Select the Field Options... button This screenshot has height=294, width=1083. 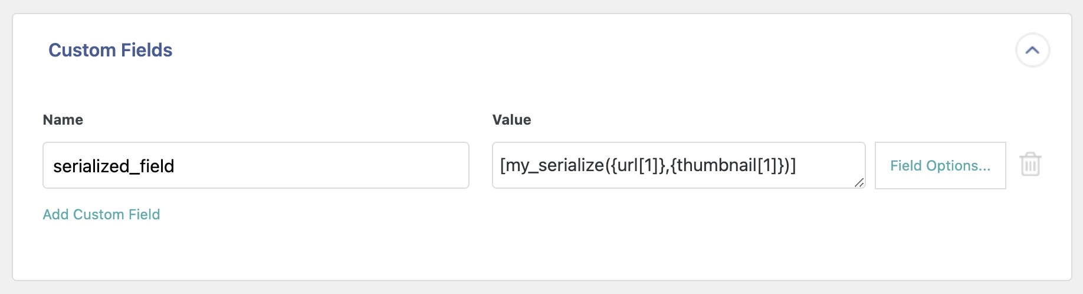(940, 166)
